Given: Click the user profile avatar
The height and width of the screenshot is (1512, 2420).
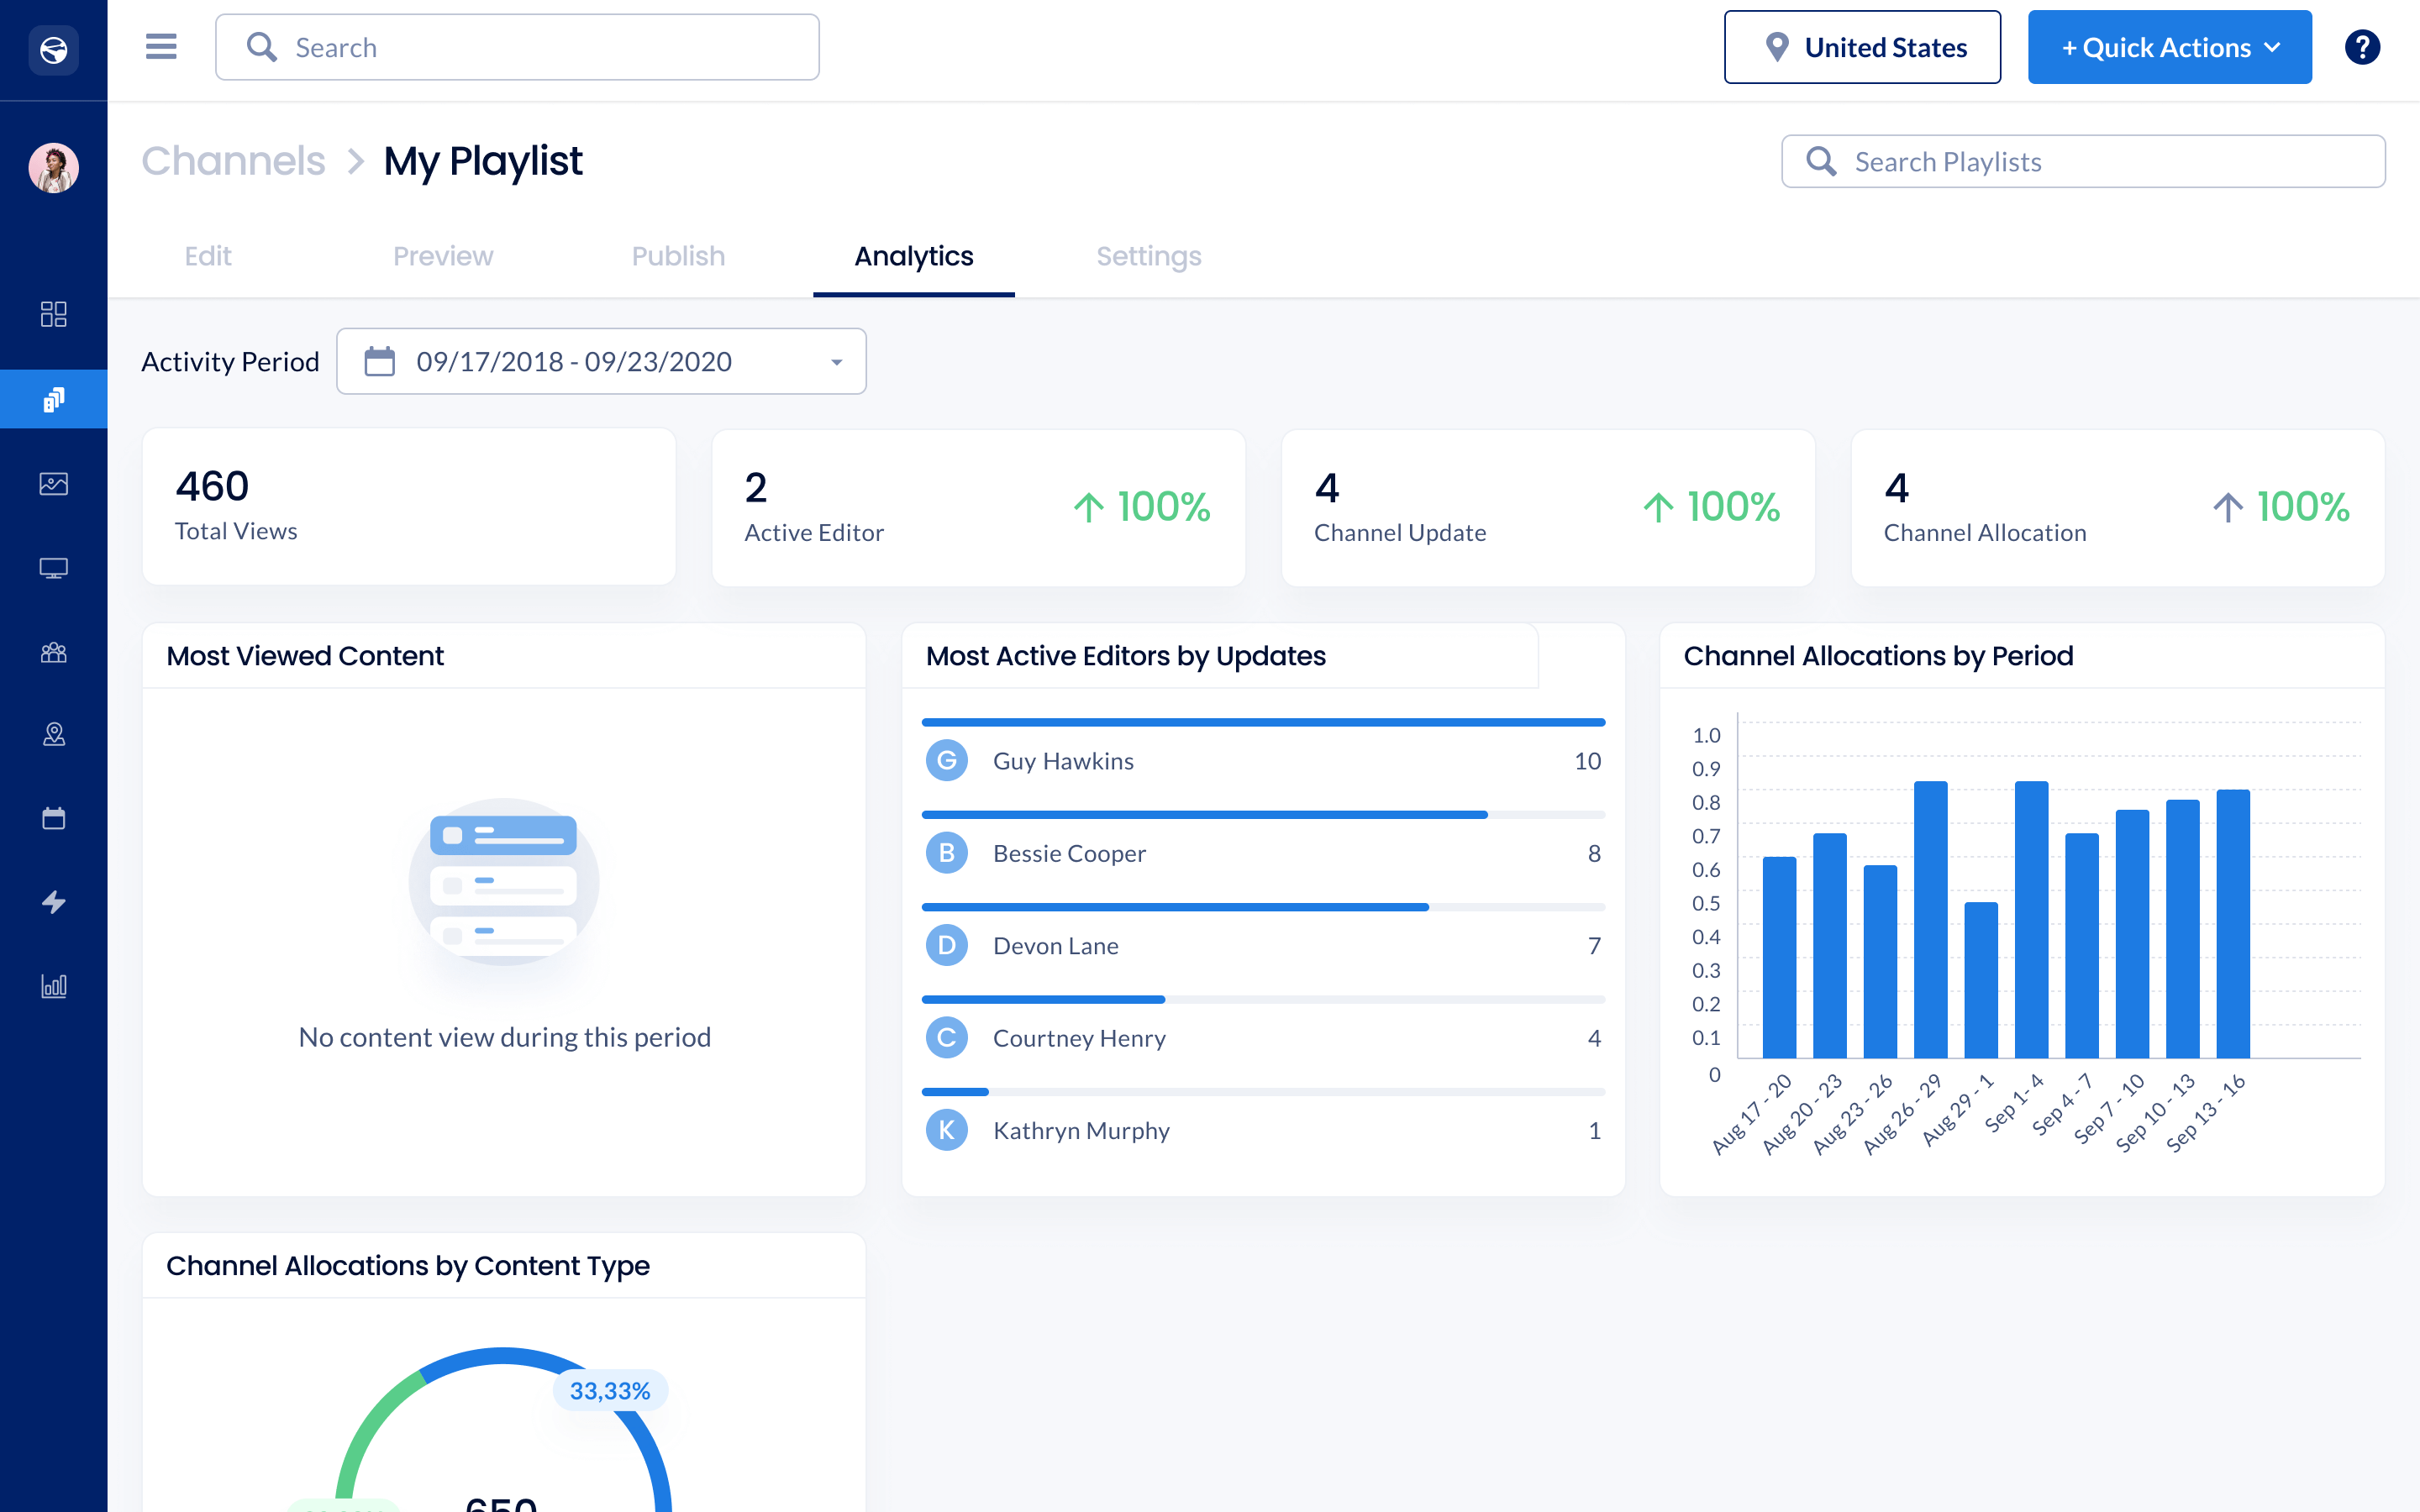Looking at the screenshot, I should click(x=54, y=168).
